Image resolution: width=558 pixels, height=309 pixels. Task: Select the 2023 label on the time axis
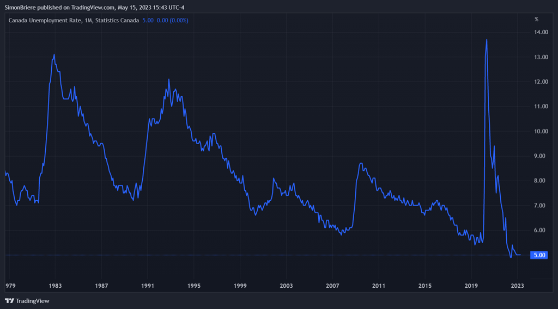(518, 286)
